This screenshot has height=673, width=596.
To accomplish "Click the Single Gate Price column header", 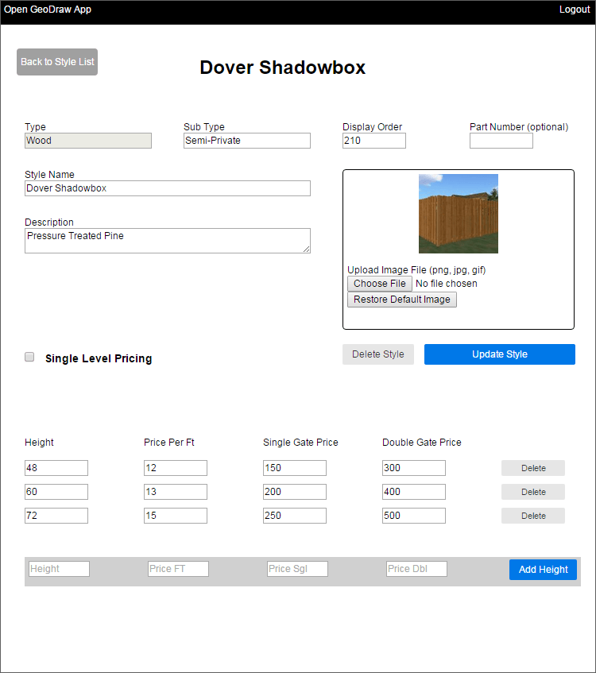I will [x=300, y=443].
